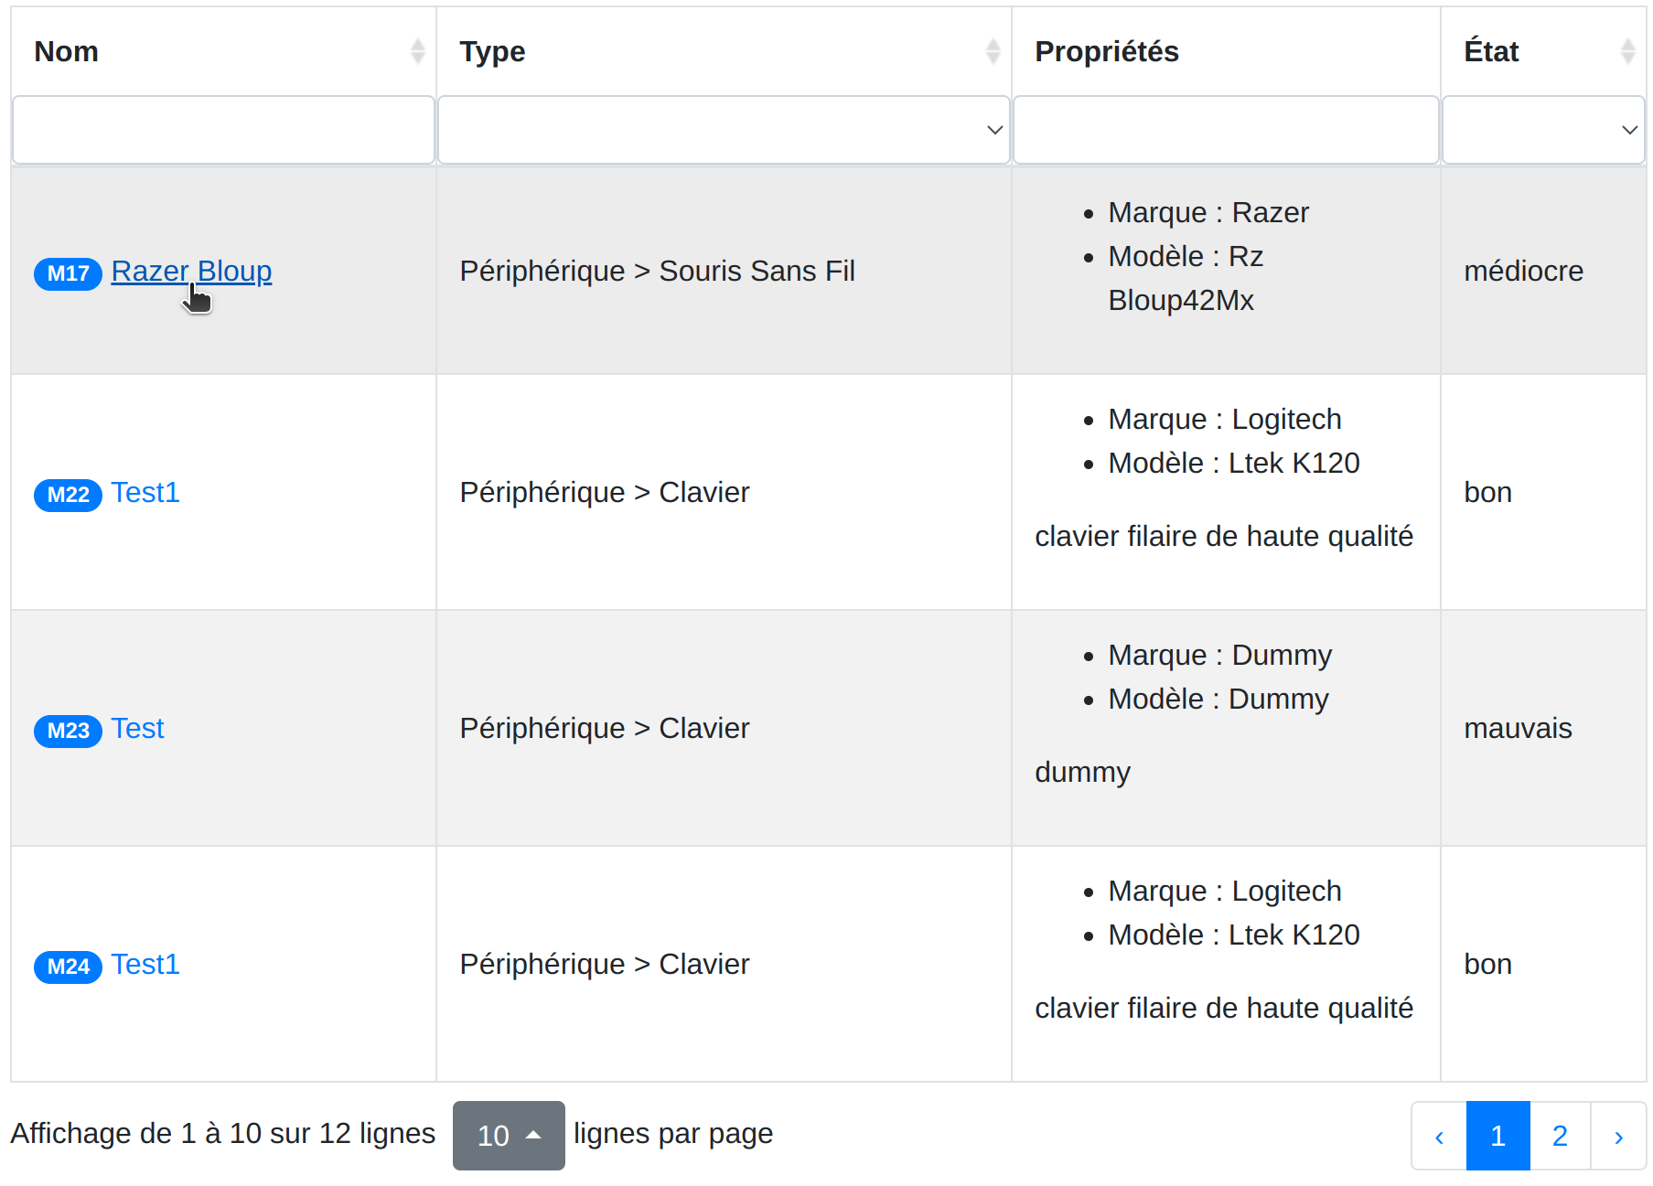Sort table by Type column arrows

click(x=993, y=51)
